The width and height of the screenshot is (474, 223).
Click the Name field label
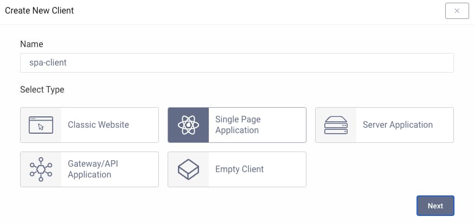pyautogui.click(x=31, y=44)
